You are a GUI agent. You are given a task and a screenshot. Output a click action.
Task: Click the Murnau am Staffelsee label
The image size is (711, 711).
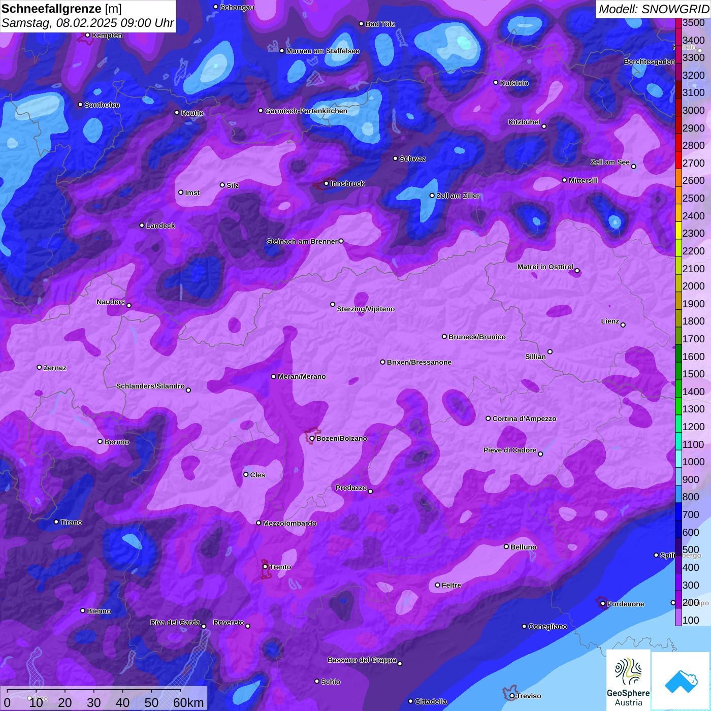click(323, 51)
